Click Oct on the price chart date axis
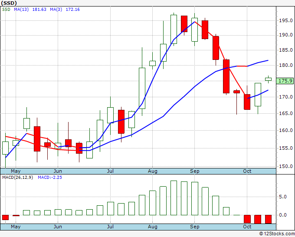Screen dimensions: 295x237 click(x=247, y=171)
